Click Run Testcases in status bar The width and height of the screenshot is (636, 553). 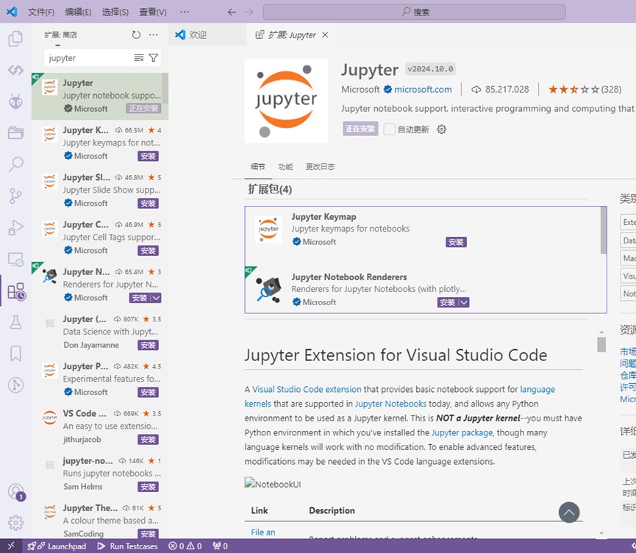pos(128,546)
